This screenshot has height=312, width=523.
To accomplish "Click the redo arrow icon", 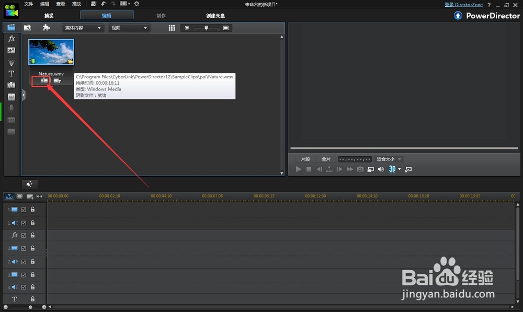I will click(x=113, y=4).
